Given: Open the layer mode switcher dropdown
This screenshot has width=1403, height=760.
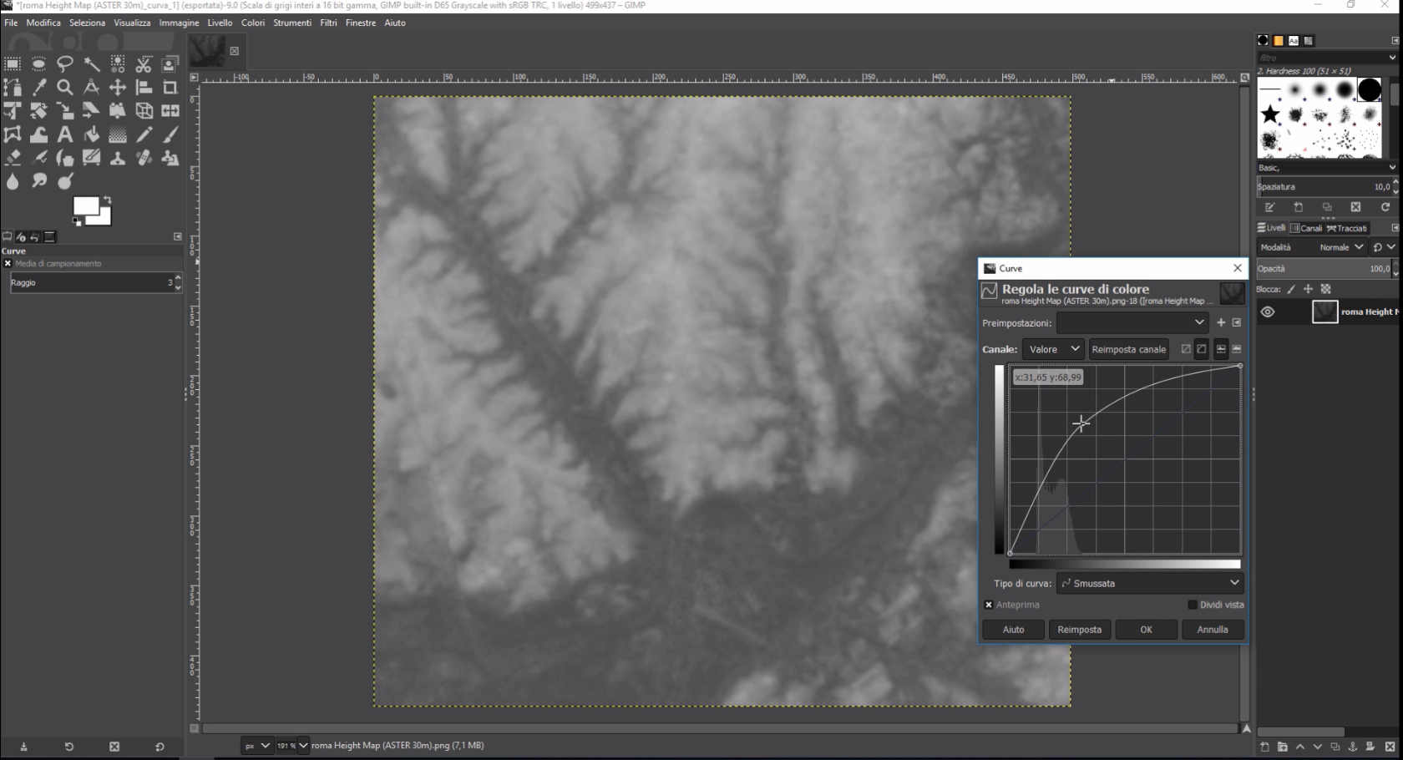Looking at the screenshot, I should click(x=1384, y=247).
